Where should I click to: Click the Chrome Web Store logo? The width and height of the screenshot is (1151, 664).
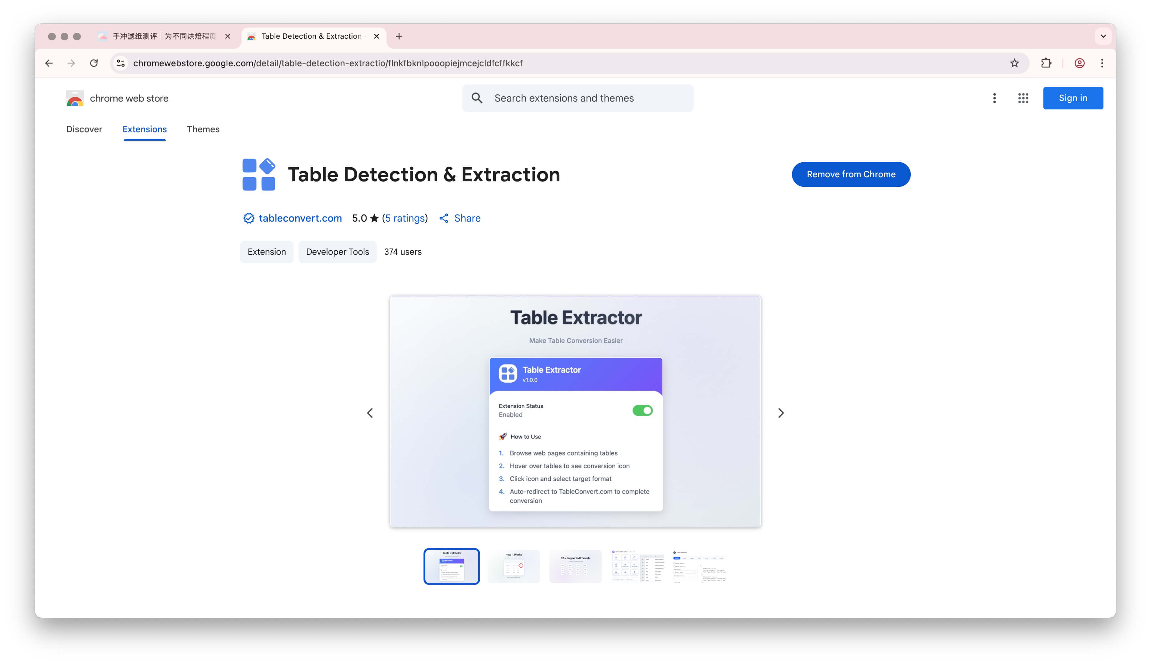[x=75, y=98]
